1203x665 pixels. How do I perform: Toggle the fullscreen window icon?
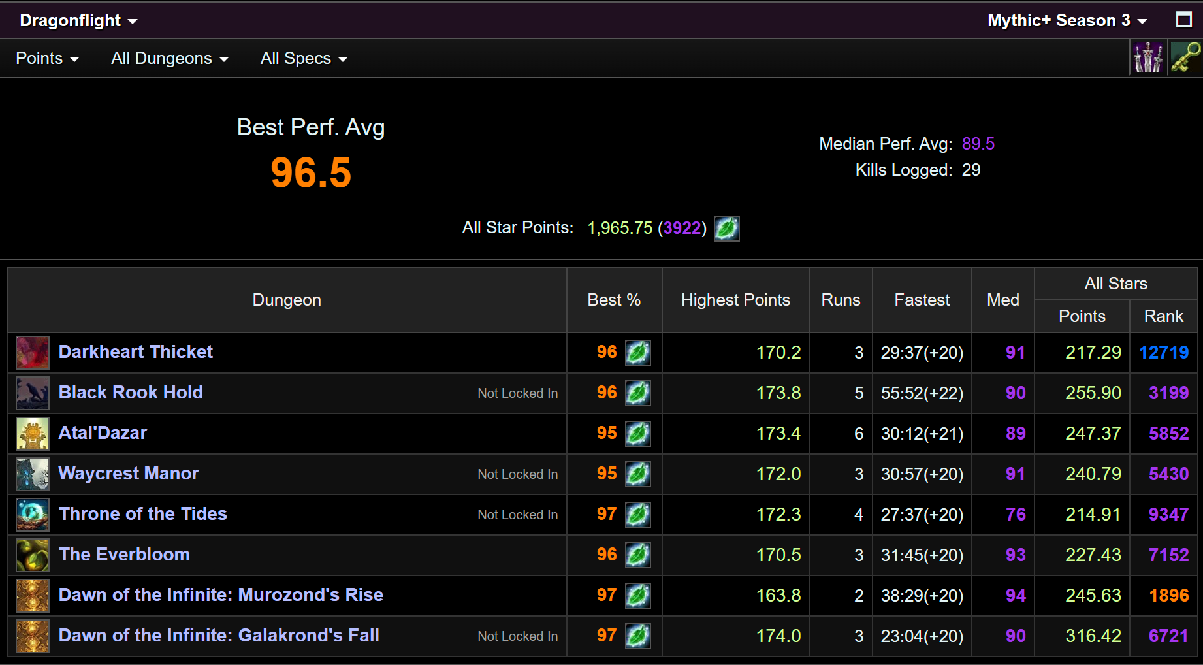(x=1184, y=20)
